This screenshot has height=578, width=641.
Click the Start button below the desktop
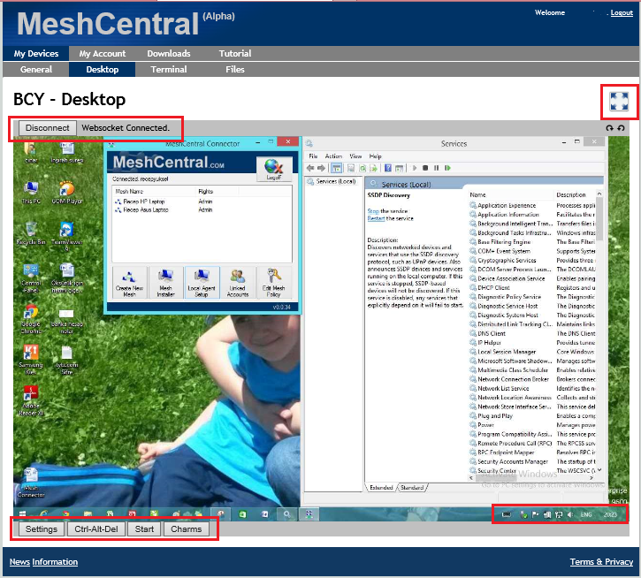coord(144,529)
